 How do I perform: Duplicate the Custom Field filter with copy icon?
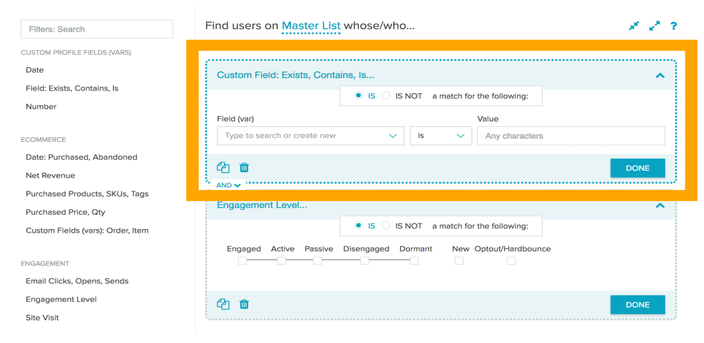[x=223, y=167]
